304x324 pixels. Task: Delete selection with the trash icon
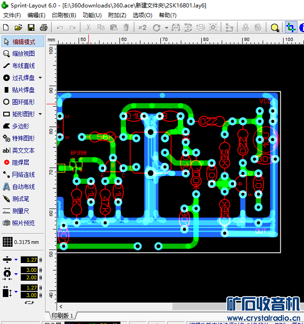tap(126, 27)
